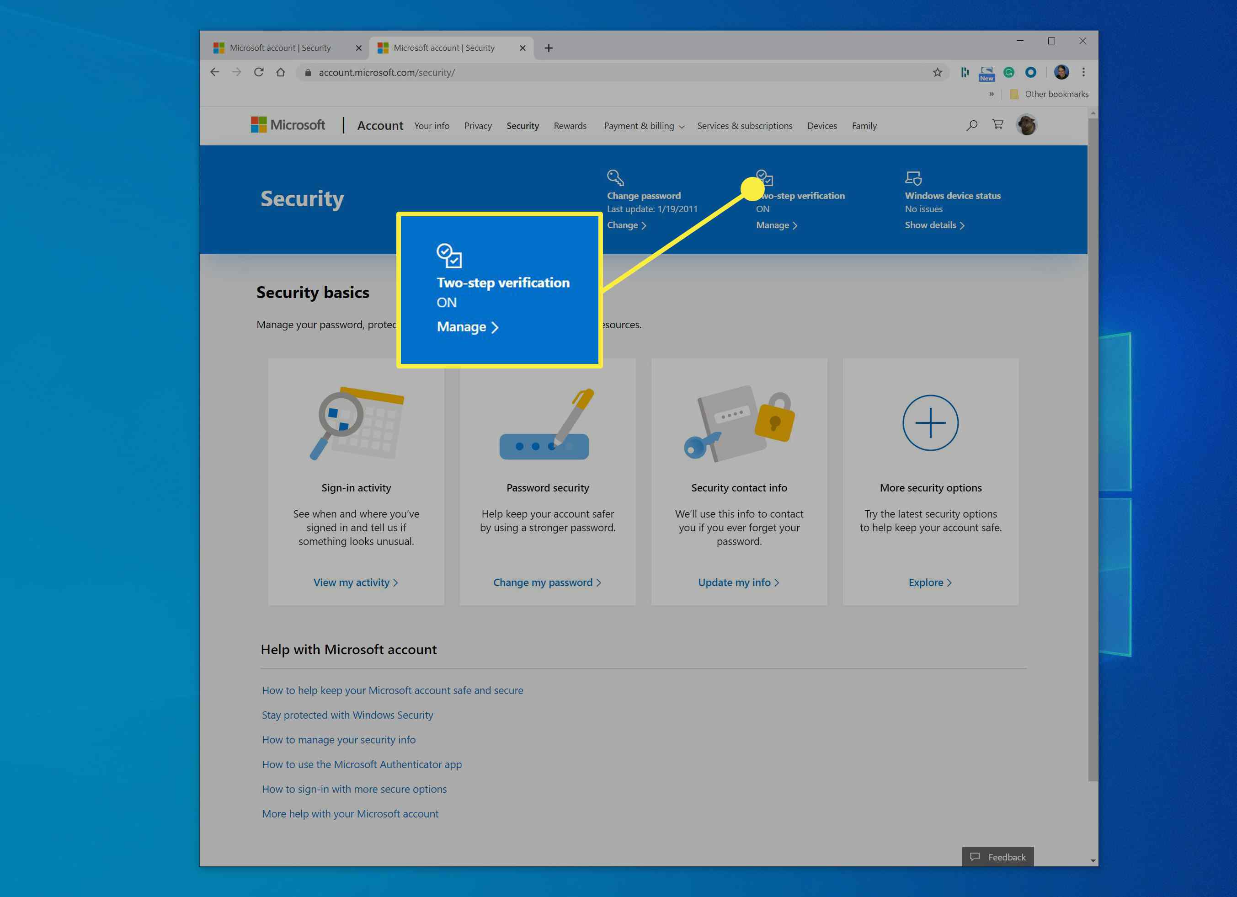Screen dimensions: 1237x897
Task: Go to the Devices page
Action: coord(822,126)
